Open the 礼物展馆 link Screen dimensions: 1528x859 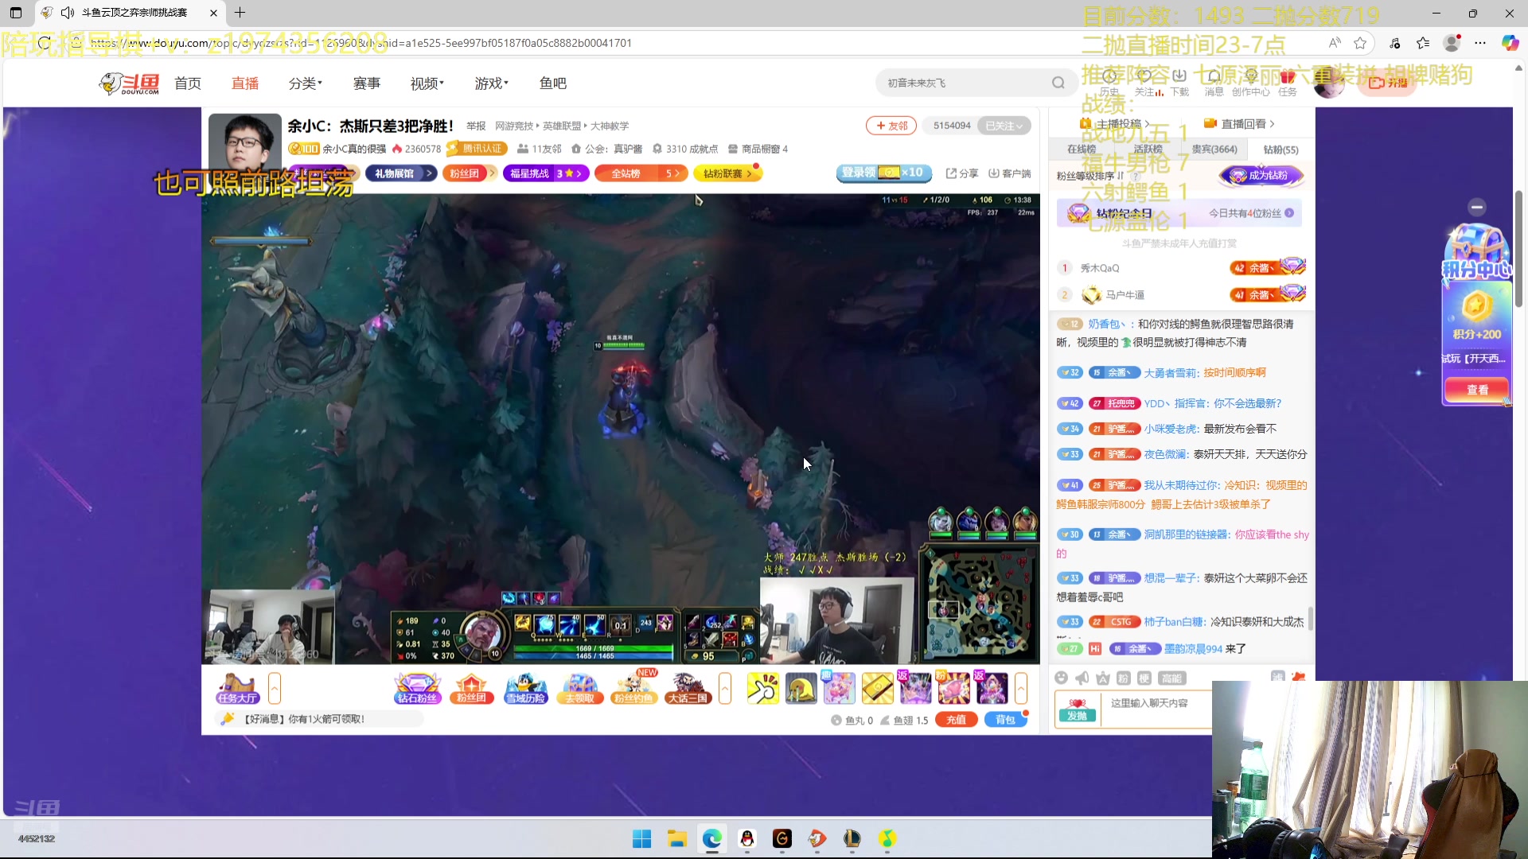(401, 173)
